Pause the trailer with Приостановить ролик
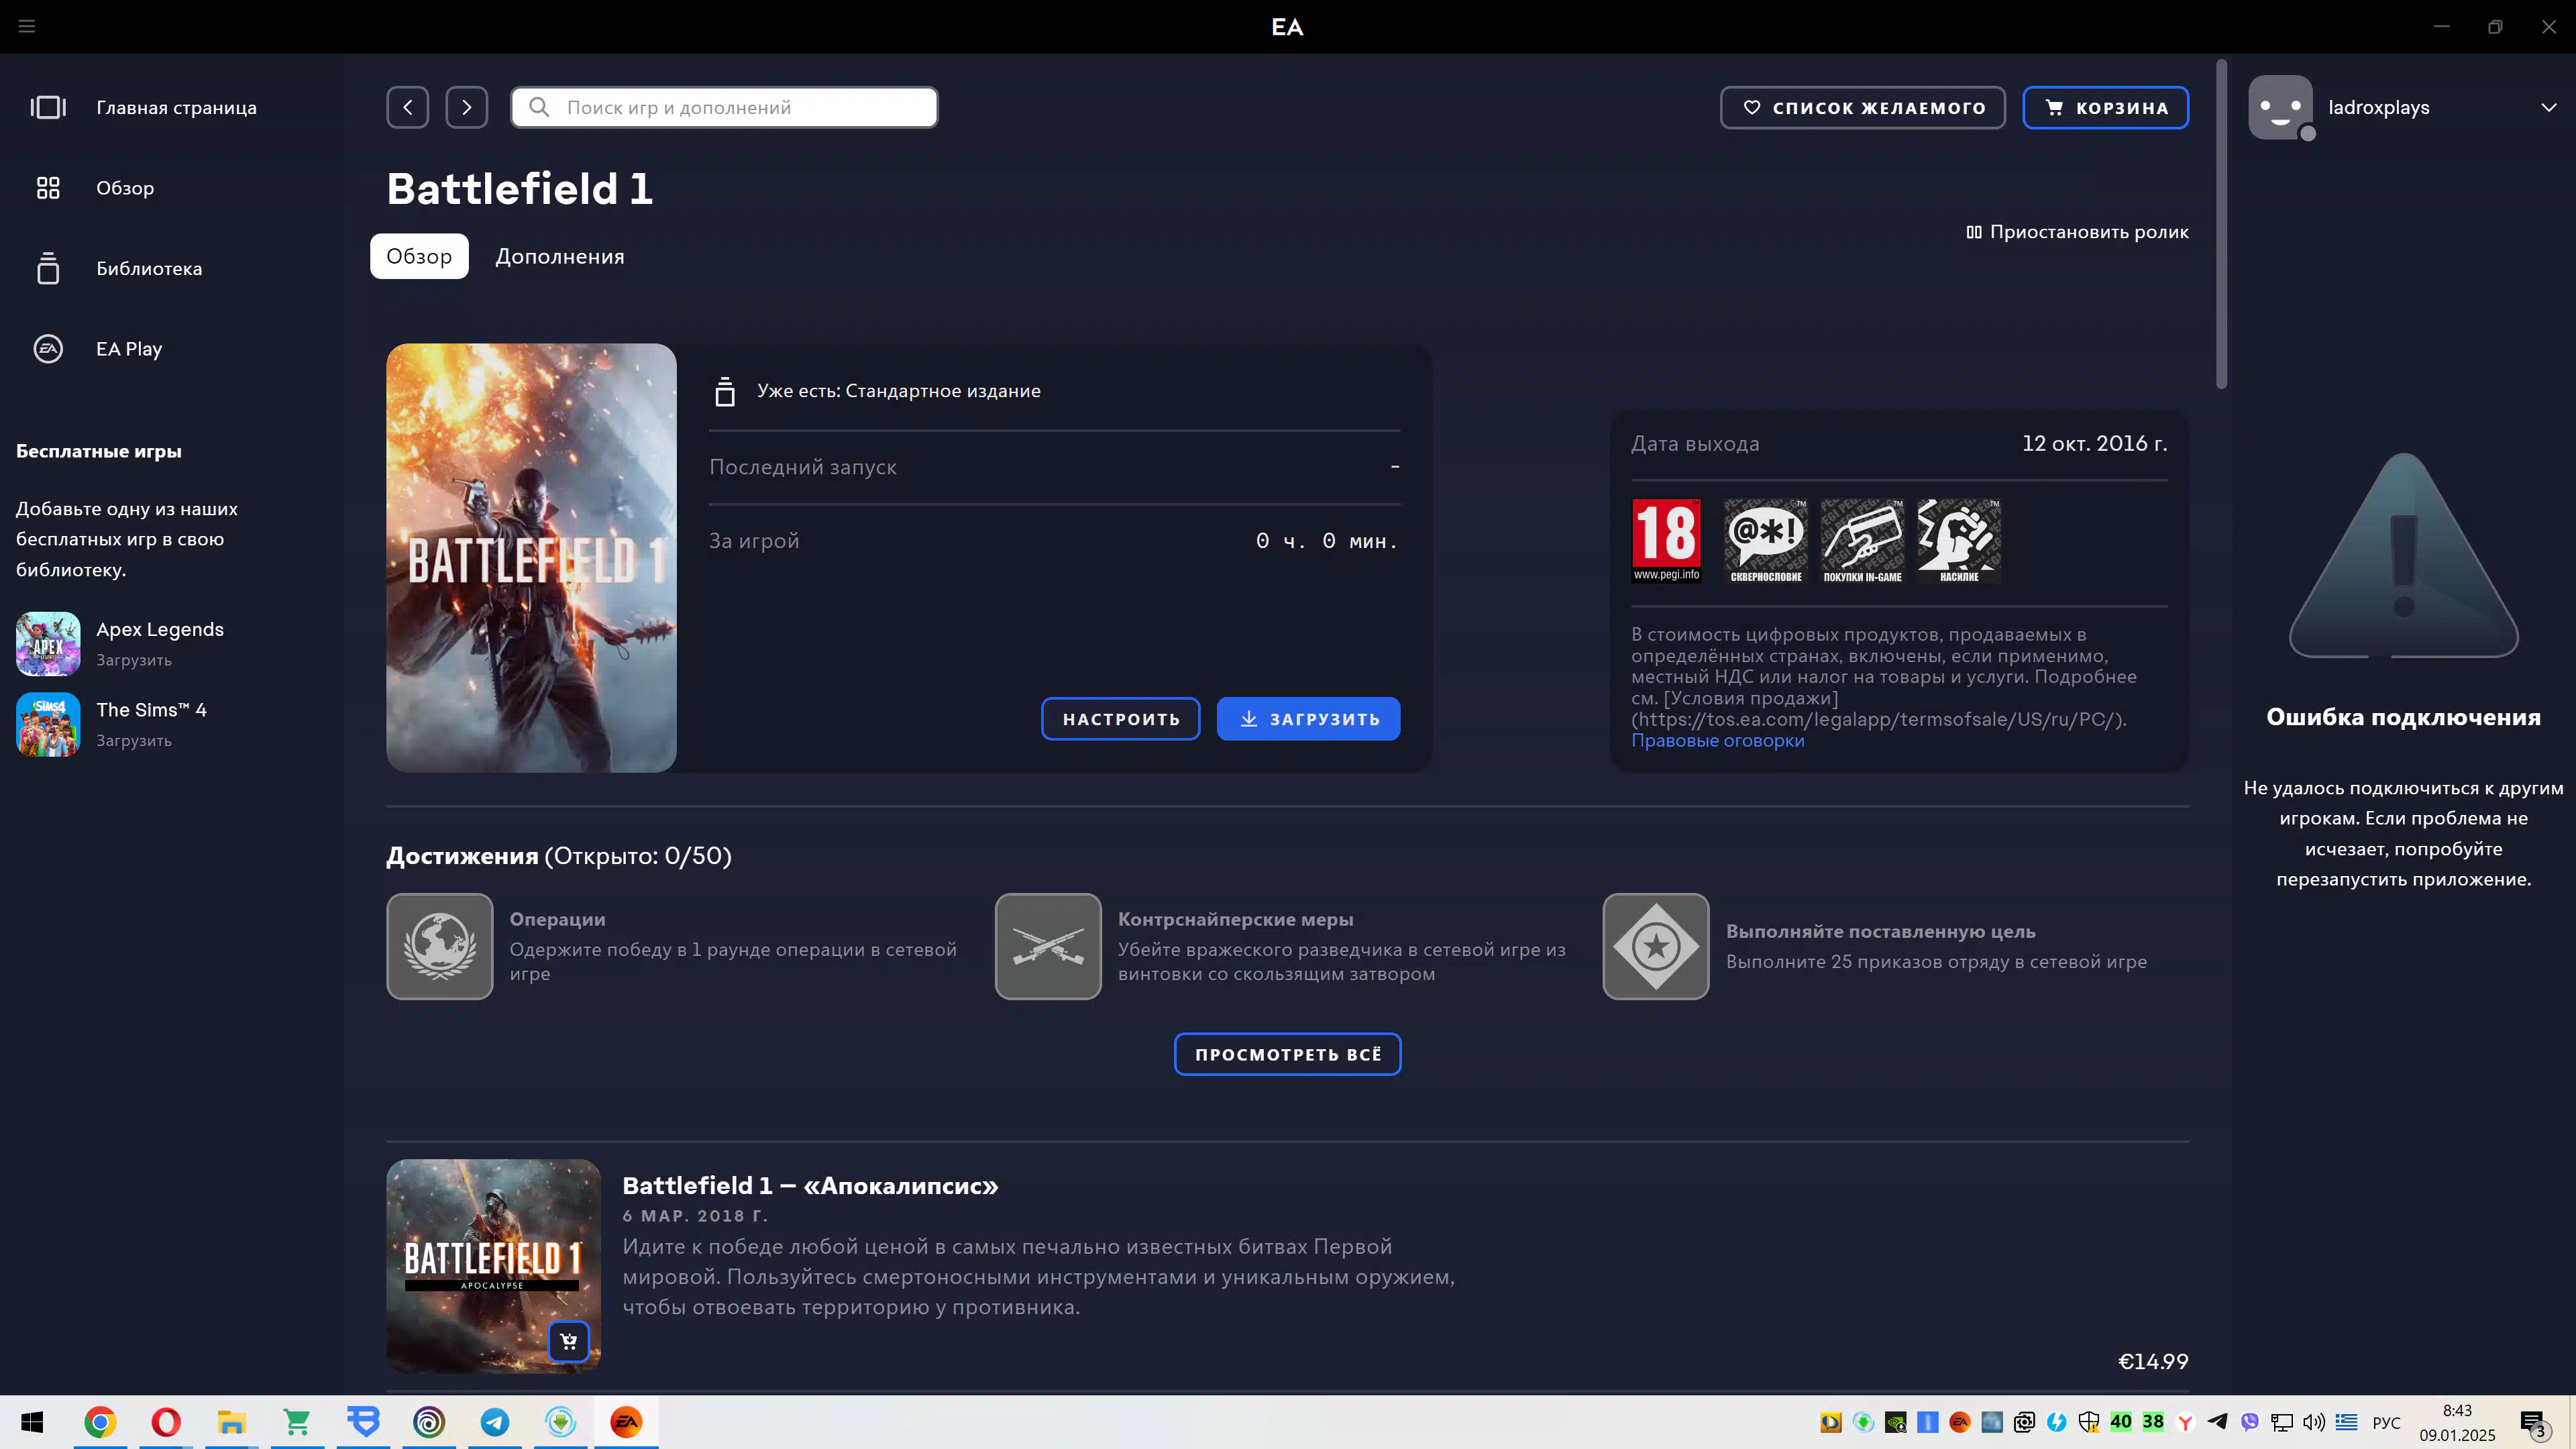Viewport: 2576px width, 1449px height. pyautogui.click(x=2078, y=232)
